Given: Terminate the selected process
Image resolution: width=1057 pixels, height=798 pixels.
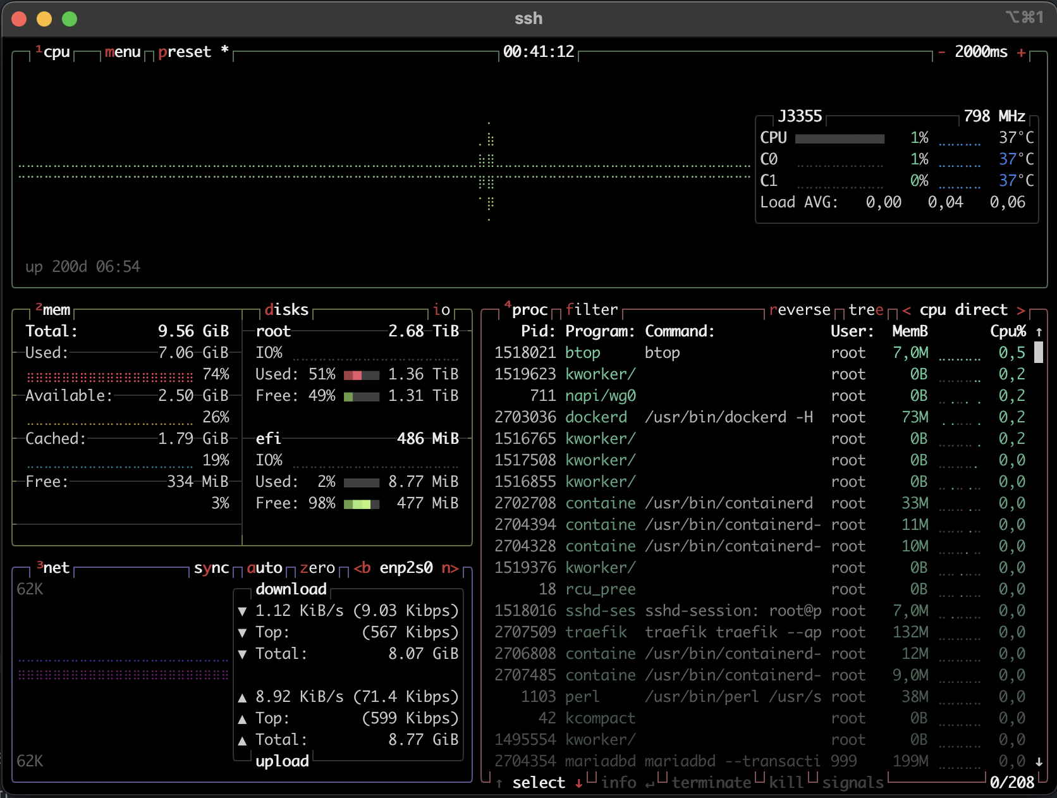Looking at the screenshot, I should [711, 783].
